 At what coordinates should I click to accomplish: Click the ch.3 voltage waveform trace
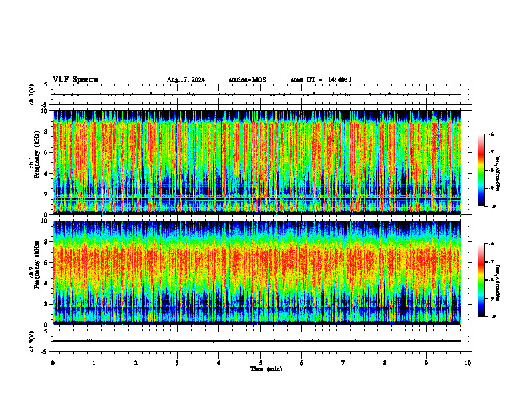257,341
